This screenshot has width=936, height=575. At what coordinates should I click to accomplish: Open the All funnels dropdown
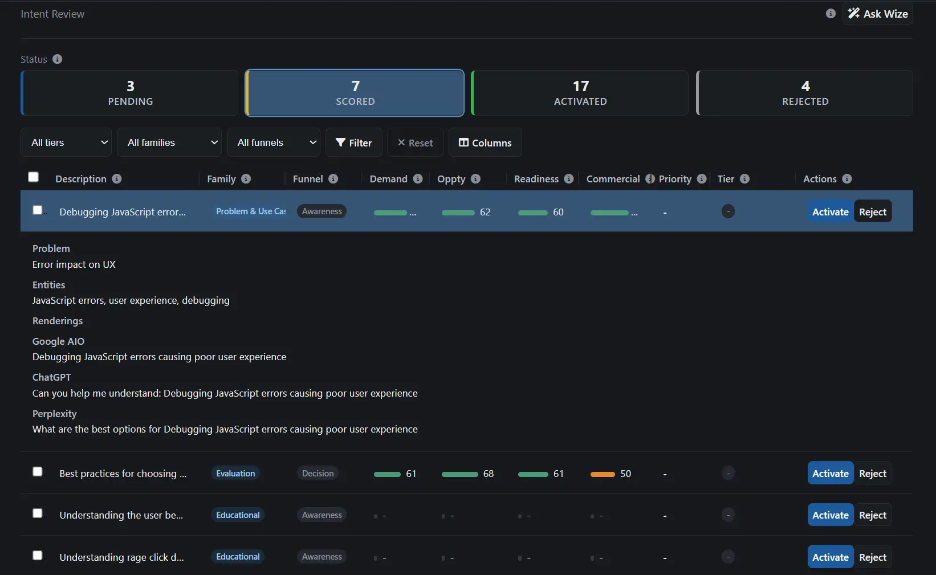[x=274, y=142]
